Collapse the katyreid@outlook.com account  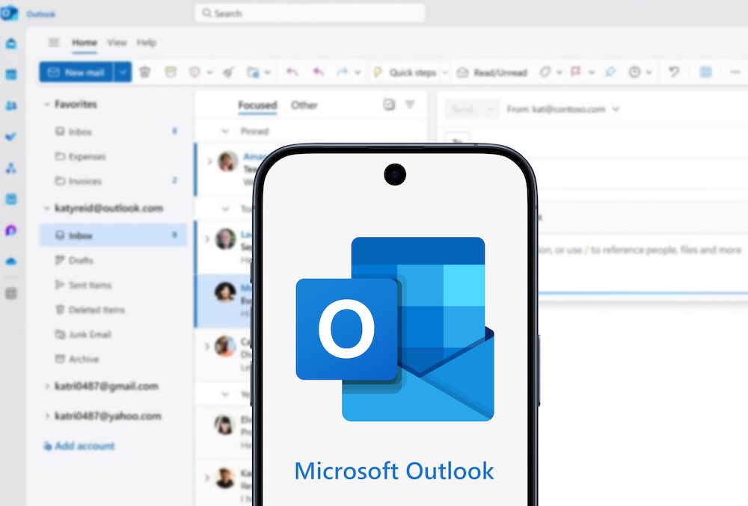point(46,209)
